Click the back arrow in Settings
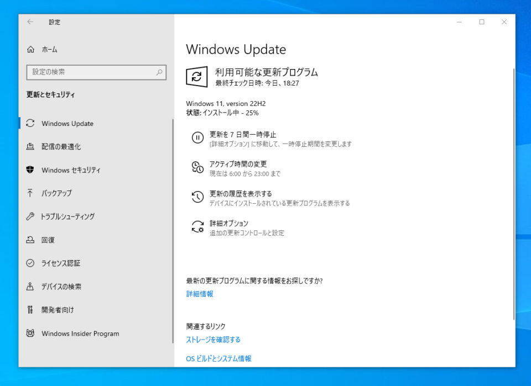This screenshot has height=386, width=531. click(30, 22)
